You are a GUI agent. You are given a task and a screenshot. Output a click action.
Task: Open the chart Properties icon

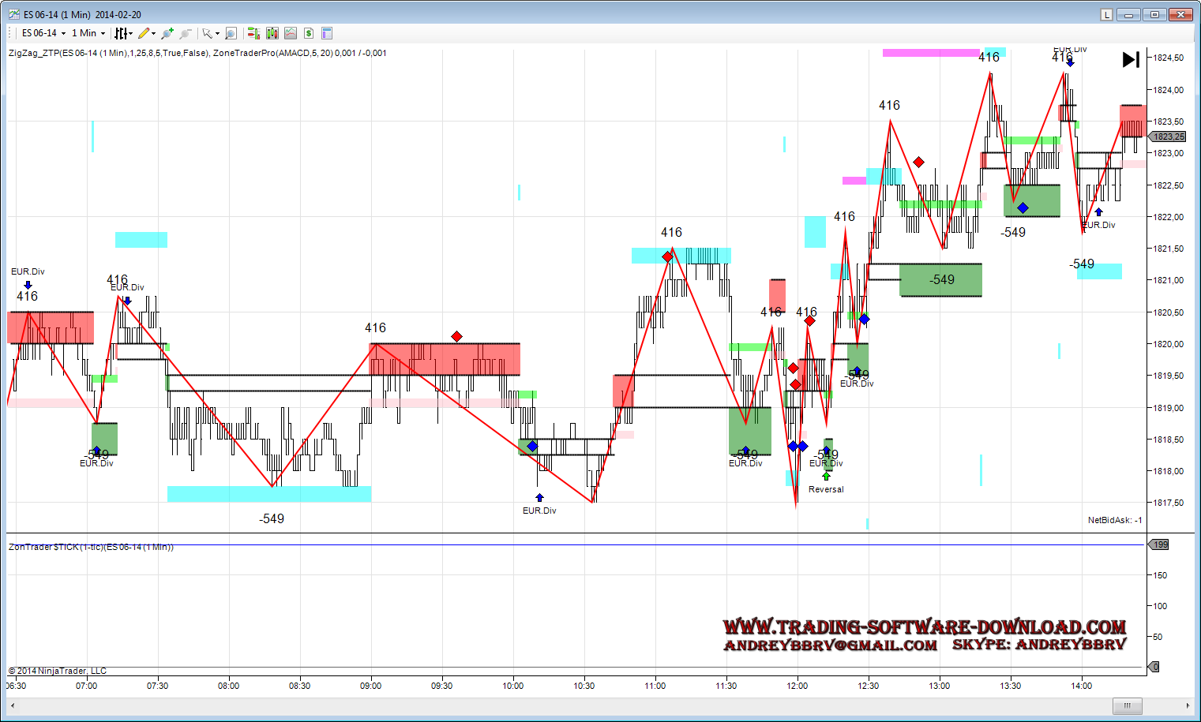327,33
